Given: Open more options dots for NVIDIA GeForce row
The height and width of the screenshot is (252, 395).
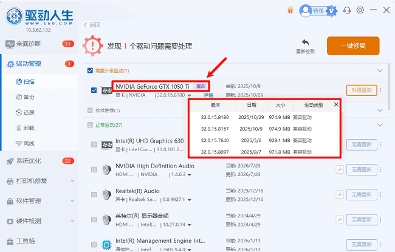Looking at the screenshot, I should coord(380,90).
